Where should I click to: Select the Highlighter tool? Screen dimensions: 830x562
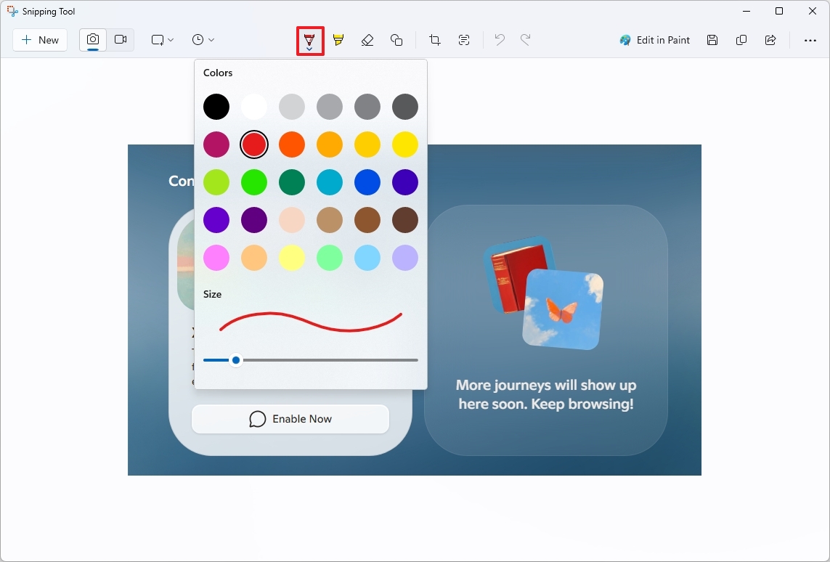pyautogui.click(x=338, y=40)
